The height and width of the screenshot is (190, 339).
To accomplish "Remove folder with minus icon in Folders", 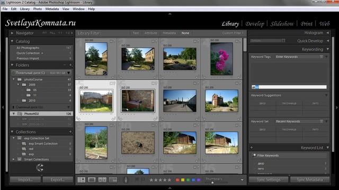I will coord(65,65).
